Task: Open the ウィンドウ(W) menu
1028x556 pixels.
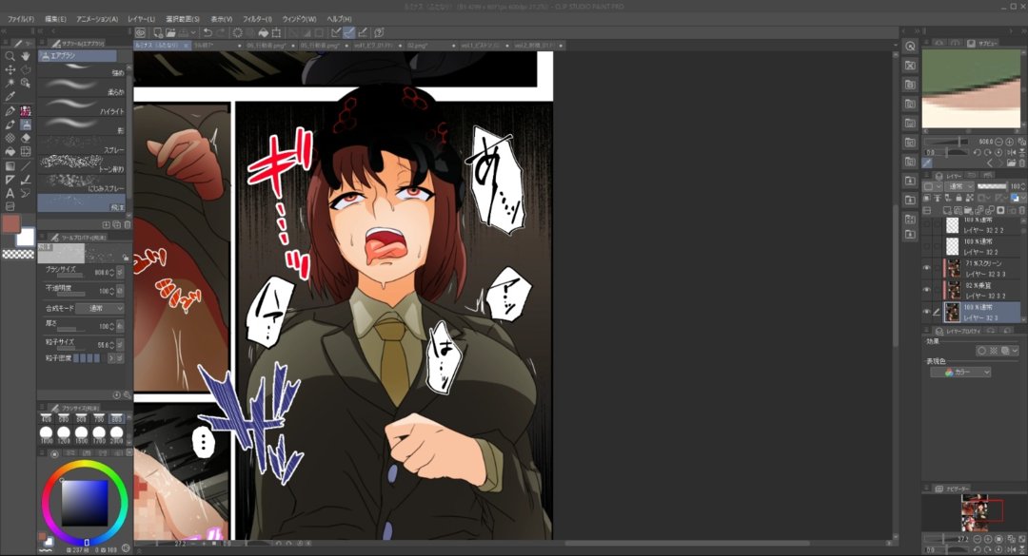Action: (x=299, y=19)
